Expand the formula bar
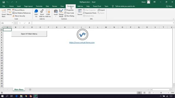 pyautogui.click(x=173, y=23)
